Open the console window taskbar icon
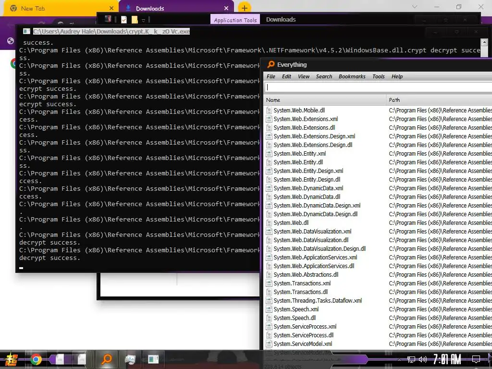The image size is (492, 369). pyautogui.click(x=153, y=359)
